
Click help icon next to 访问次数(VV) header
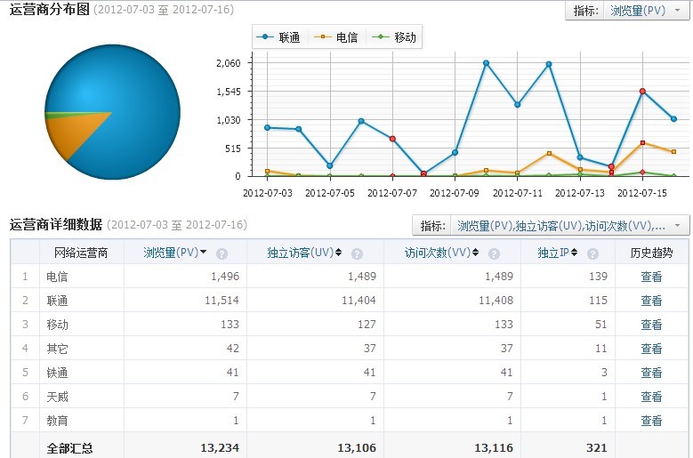[x=494, y=253]
